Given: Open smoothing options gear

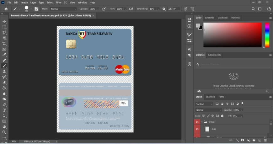Looking at the screenshot, I should [x=164, y=9].
